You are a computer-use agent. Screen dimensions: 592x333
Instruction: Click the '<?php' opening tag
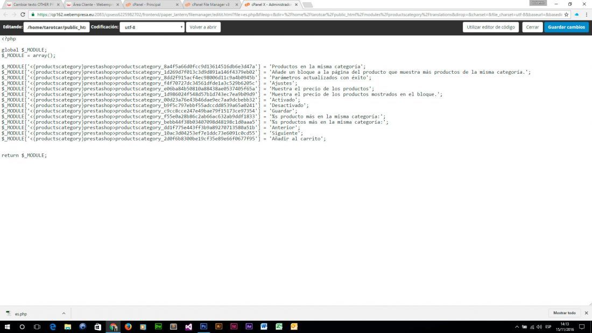click(x=9, y=39)
